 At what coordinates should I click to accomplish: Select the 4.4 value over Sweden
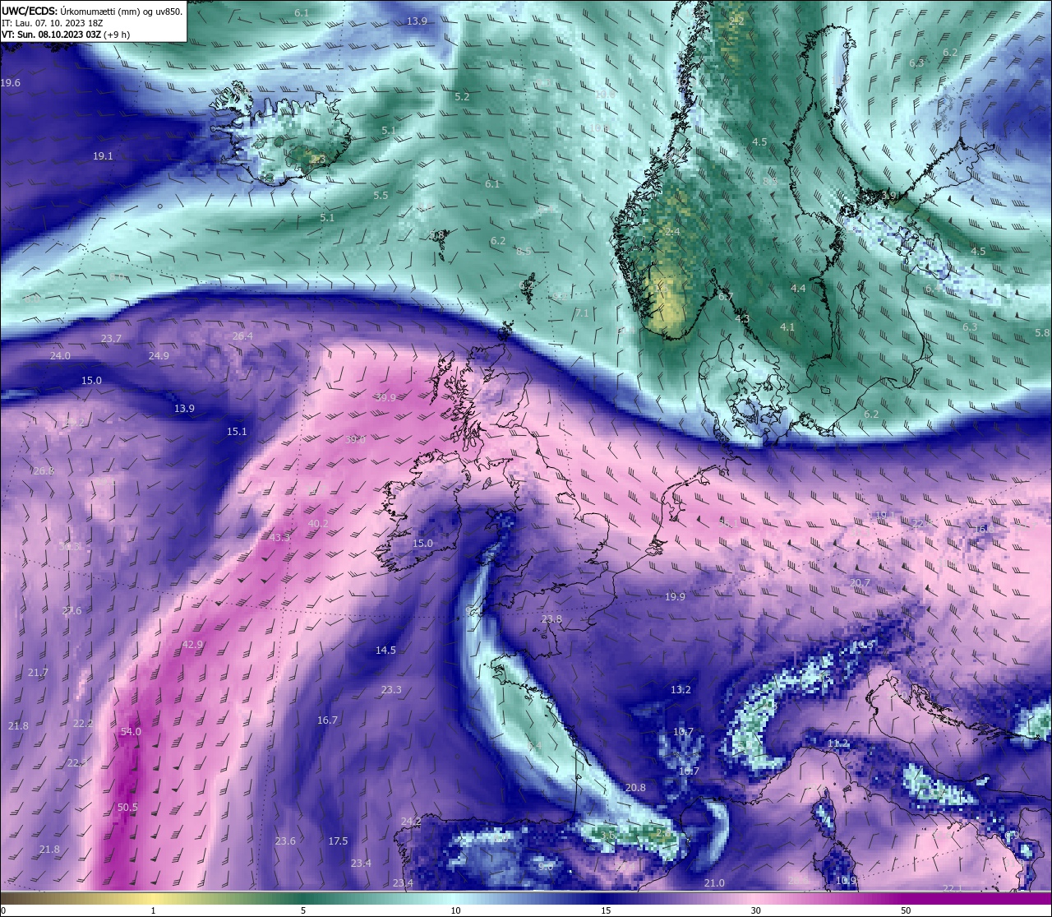(798, 289)
